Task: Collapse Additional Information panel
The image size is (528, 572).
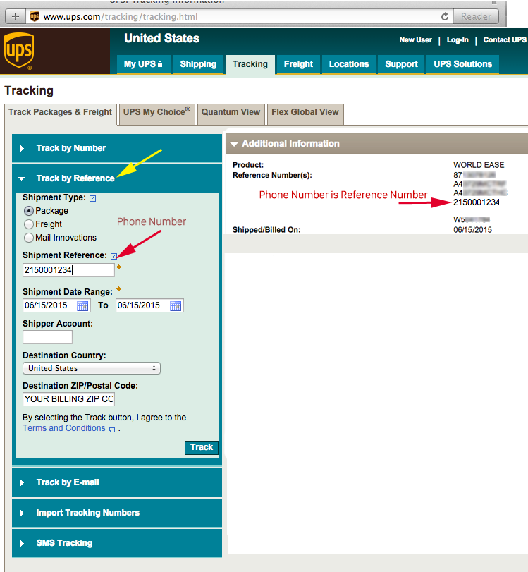Action: click(234, 144)
